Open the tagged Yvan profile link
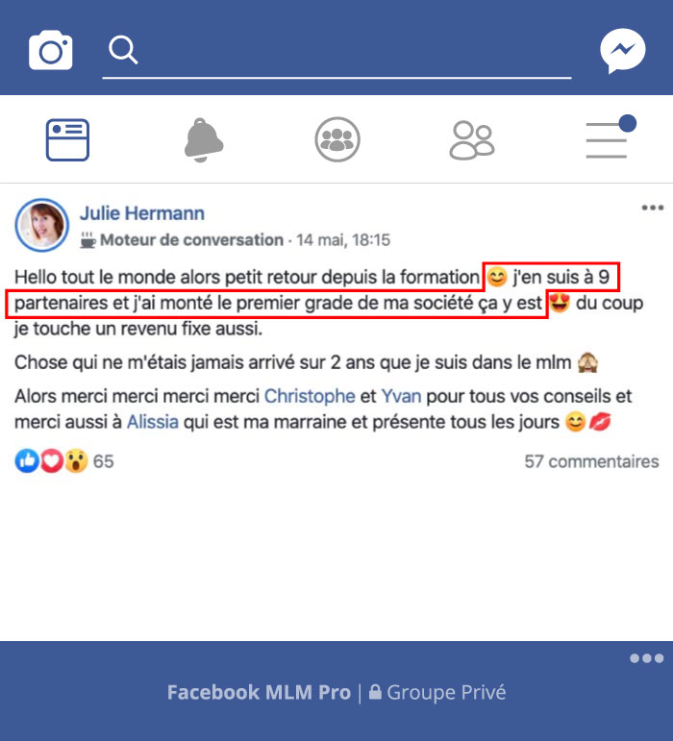This screenshot has height=741, width=673. click(x=401, y=396)
